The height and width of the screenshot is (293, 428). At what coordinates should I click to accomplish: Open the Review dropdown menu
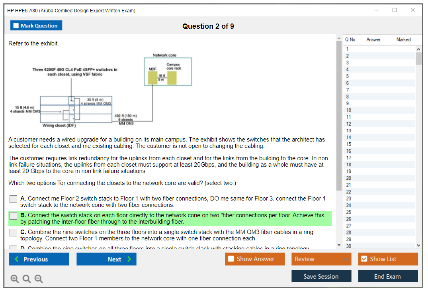pyautogui.click(x=321, y=259)
